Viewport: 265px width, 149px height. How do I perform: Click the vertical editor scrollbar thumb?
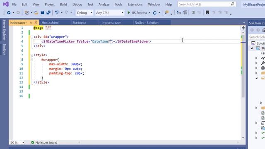(243, 66)
